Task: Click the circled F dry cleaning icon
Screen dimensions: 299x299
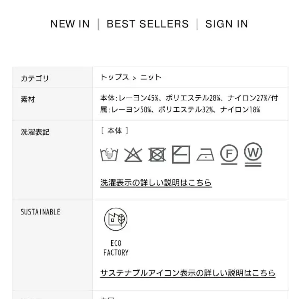Action: (229, 153)
